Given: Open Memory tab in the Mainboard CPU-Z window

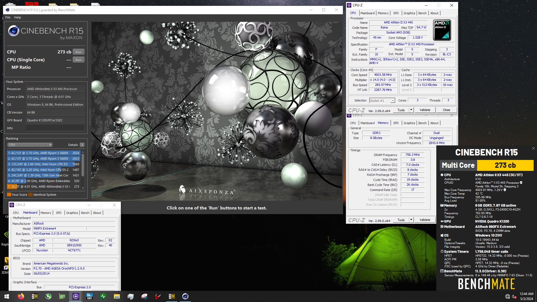Looking at the screenshot, I should point(46,213).
